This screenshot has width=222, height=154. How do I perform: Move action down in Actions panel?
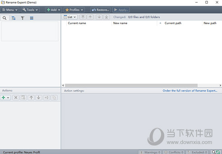point(39,97)
